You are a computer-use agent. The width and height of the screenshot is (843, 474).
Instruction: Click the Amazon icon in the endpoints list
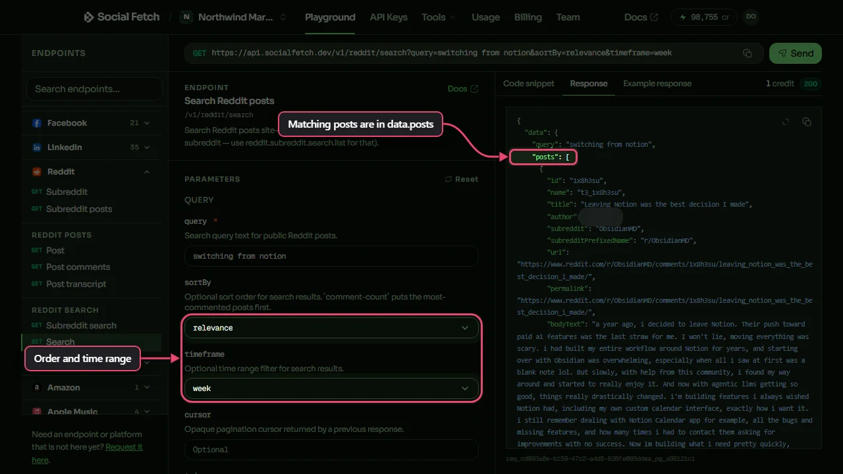[37, 388]
